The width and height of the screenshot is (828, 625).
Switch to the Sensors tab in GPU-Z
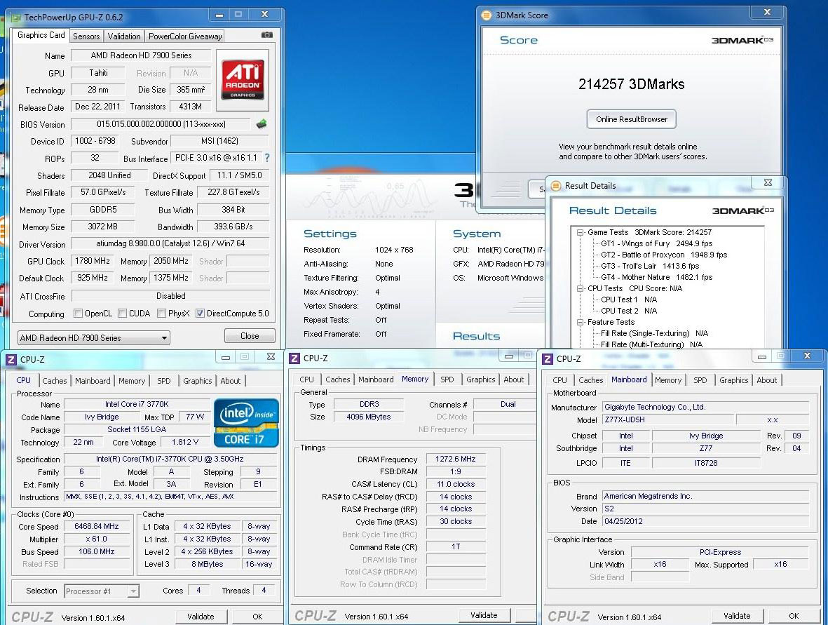click(86, 36)
